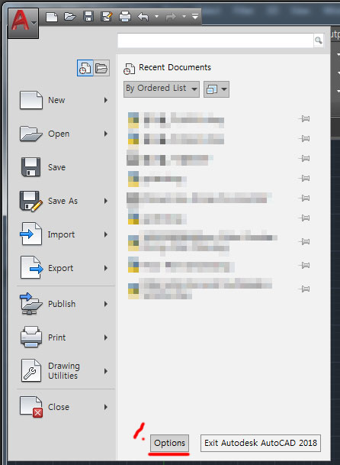Pin the seventh recent document
The width and height of the screenshot is (340, 465).
tap(304, 242)
